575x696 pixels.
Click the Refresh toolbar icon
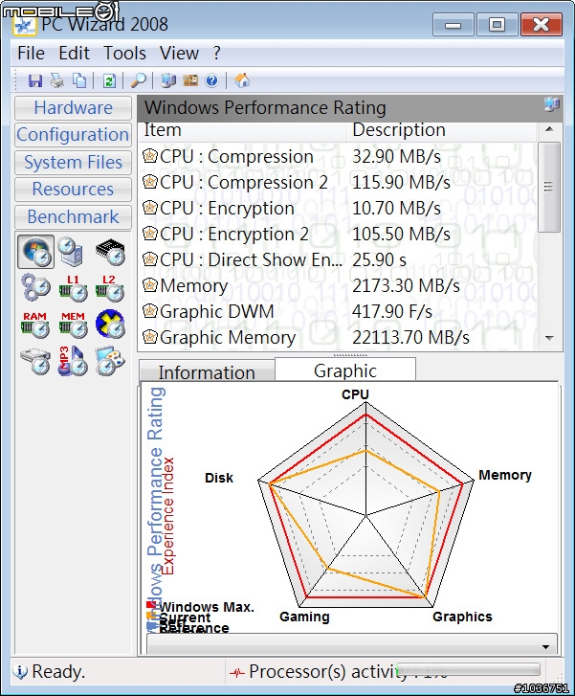pyautogui.click(x=109, y=80)
